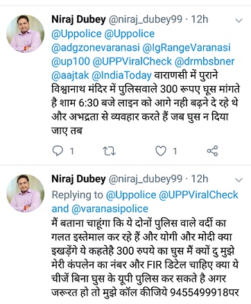Open @varanasipolice in reply header
251x304 pixels.
(110, 209)
